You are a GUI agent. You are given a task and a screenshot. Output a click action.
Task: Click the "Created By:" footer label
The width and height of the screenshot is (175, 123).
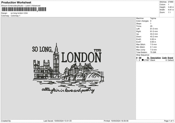tap(6, 121)
